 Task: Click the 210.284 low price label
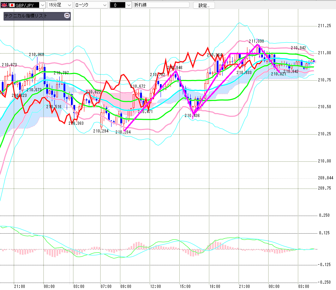coord(123,132)
